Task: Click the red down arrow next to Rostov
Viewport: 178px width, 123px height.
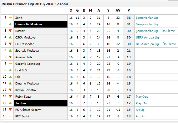Action: [x=10, y=31]
